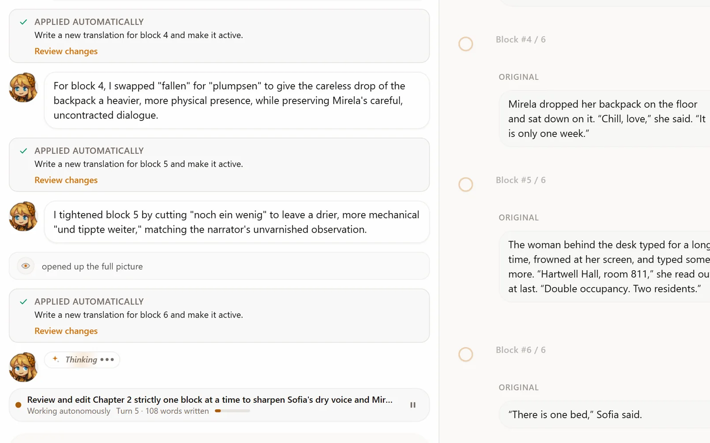The width and height of the screenshot is (710, 443).
Task: Select the circle toggle for Block #5
Action: tap(465, 184)
